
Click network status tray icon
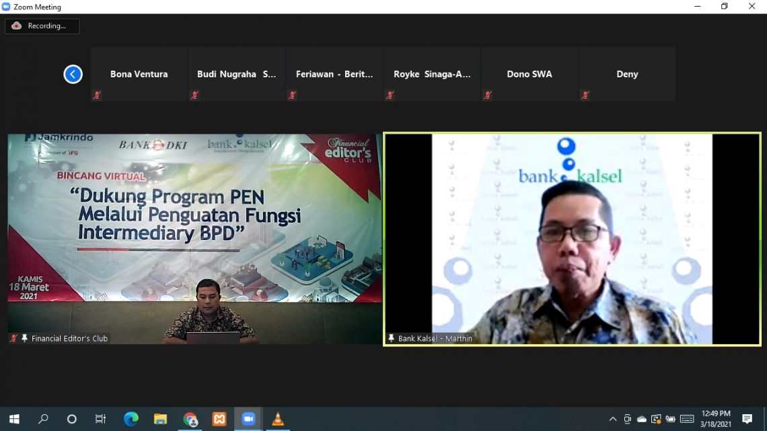tap(656, 419)
